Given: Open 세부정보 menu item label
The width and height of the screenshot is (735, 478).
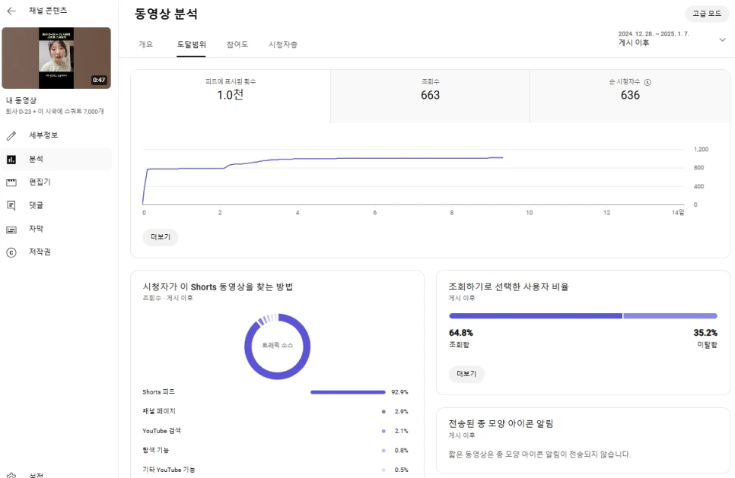Looking at the screenshot, I should (x=43, y=135).
